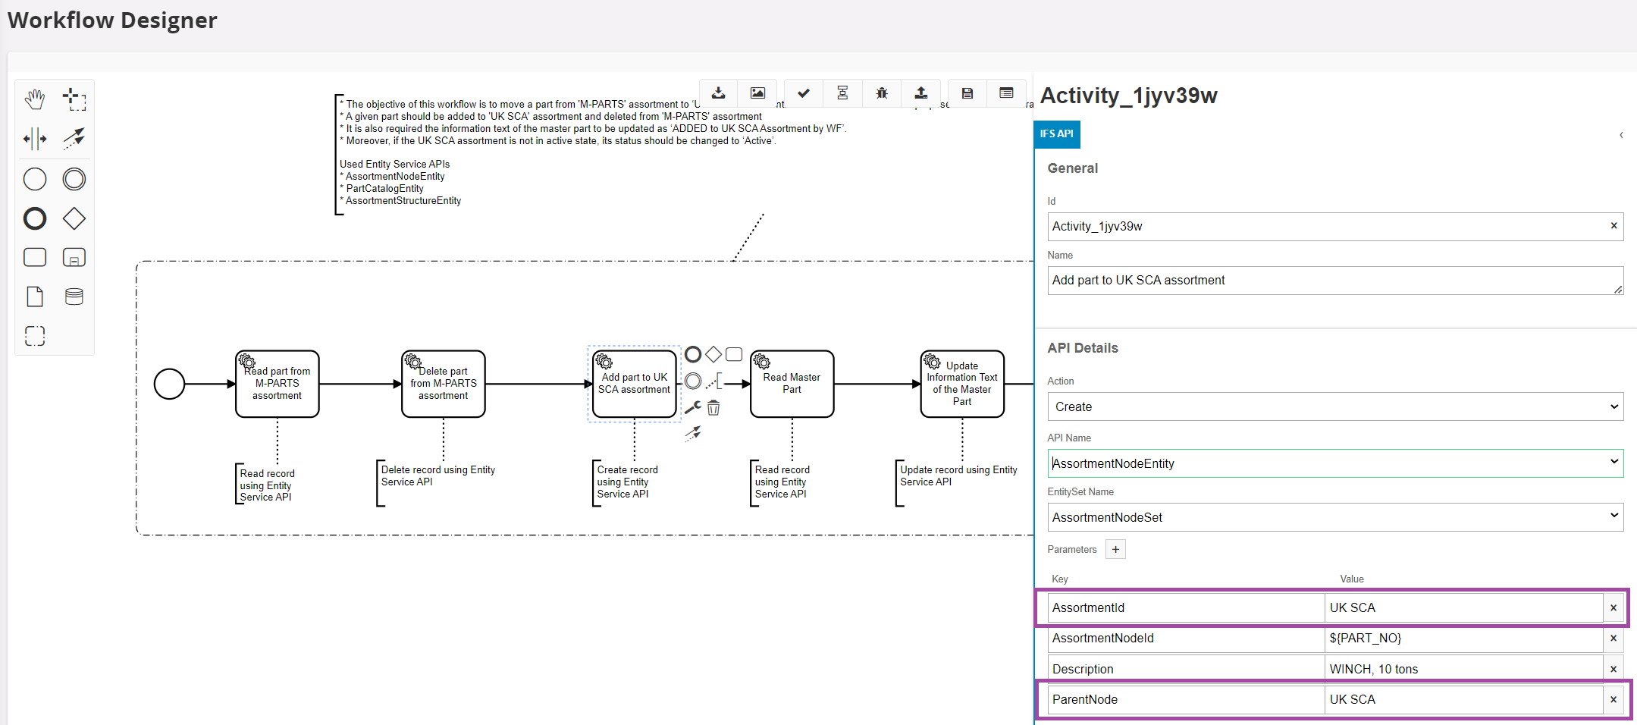Activate the hand tool in the palette

click(35, 99)
